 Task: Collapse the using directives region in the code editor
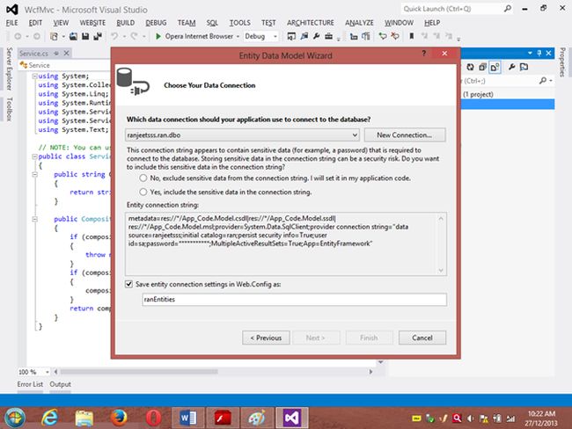tap(34, 76)
